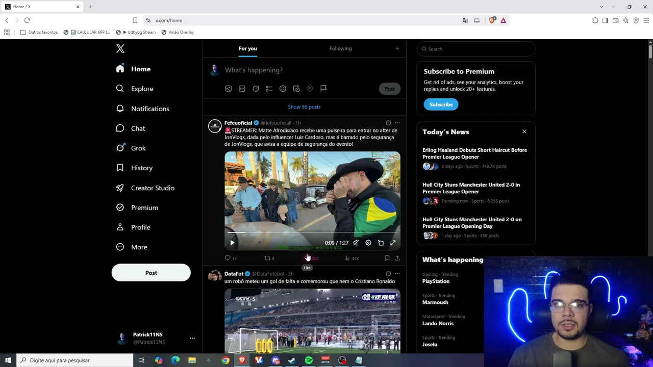Viewport: 653px width, 367px height.
Task: Open Brave Shields icon in address bar
Action: point(492,20)
